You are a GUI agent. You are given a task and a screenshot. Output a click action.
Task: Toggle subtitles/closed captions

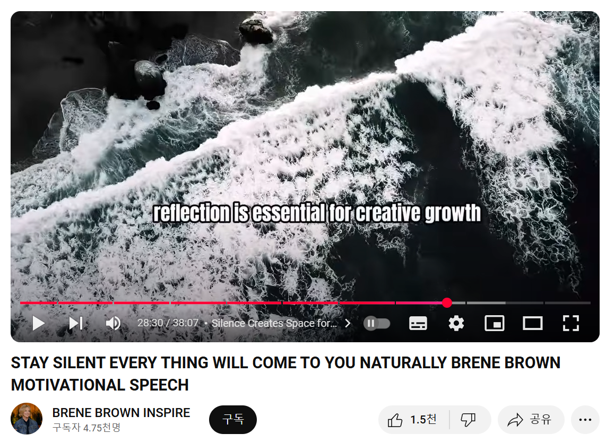418,323
